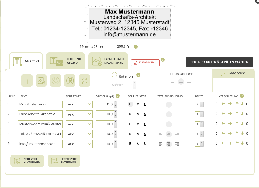Toggle italic K for row 3
259x188 pixels.
click(x=138, y=124)
